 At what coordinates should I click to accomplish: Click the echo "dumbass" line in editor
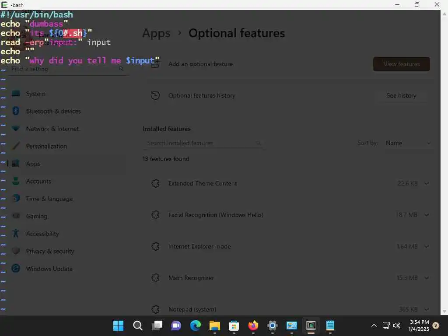coord(34,24)
